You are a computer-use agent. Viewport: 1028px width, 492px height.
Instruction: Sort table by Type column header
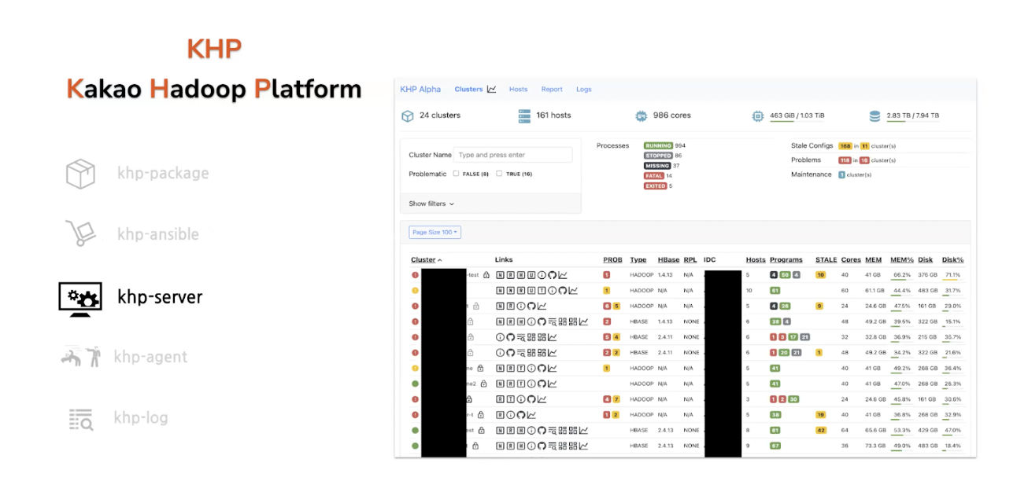pos(638,260)
